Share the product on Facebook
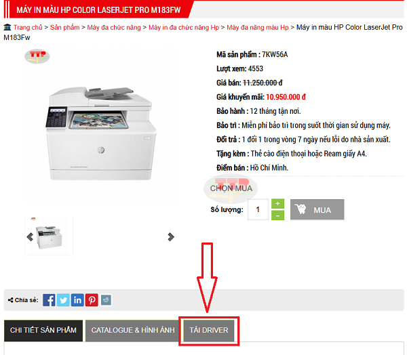Viewport: 407px width, 355px height. pyautogui.click(x=49, y=300)
